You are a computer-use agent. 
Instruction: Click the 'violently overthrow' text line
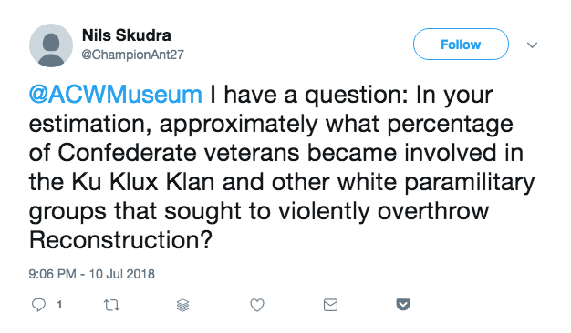tap(383, 211)
